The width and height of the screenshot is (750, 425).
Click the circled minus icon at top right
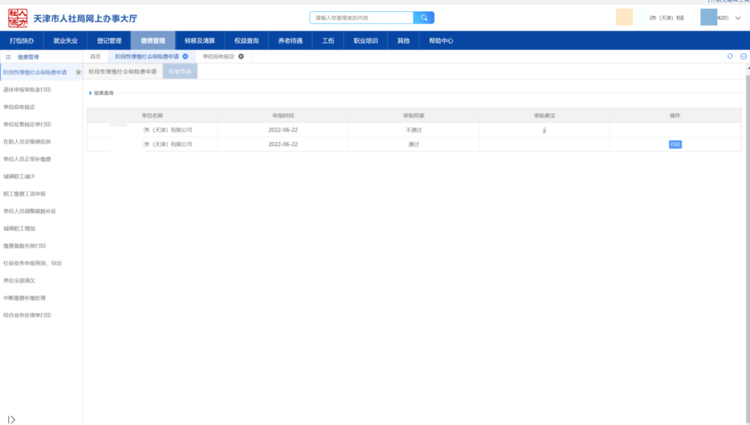coord(743,56)
